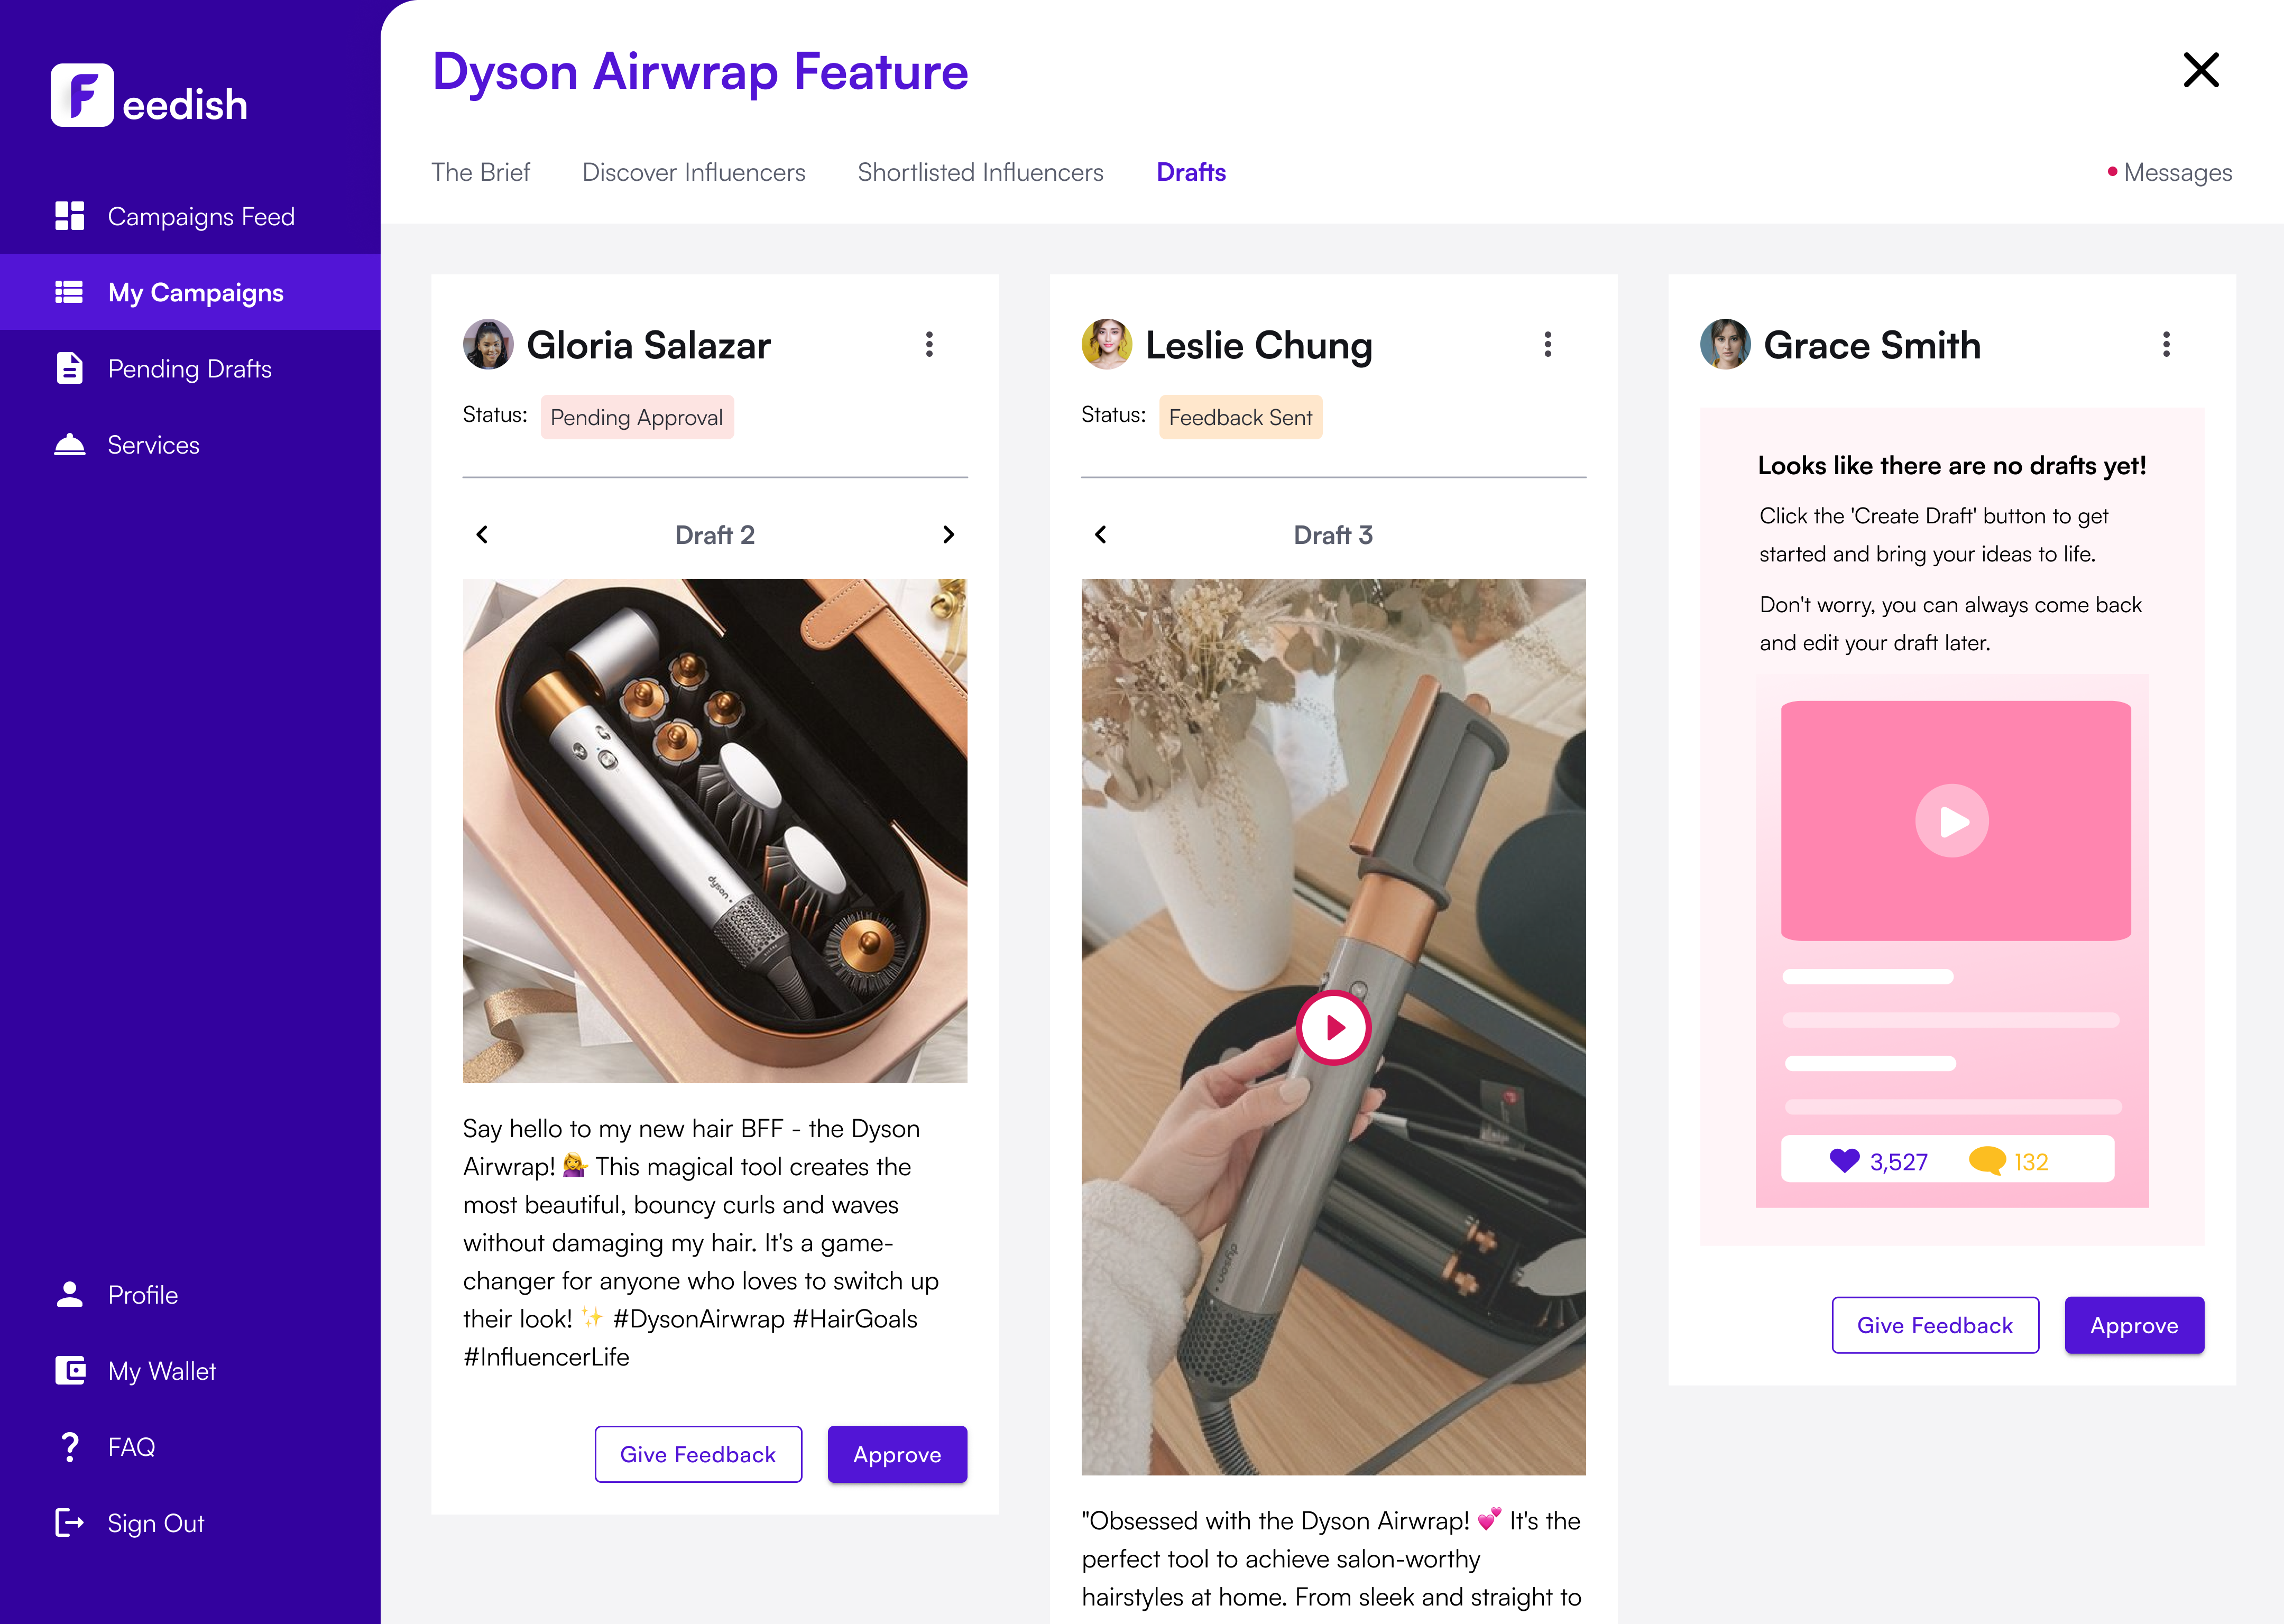Click the My Campaigns list icon
This screenshot has height=1624, width=2284.
click(69, 292)
